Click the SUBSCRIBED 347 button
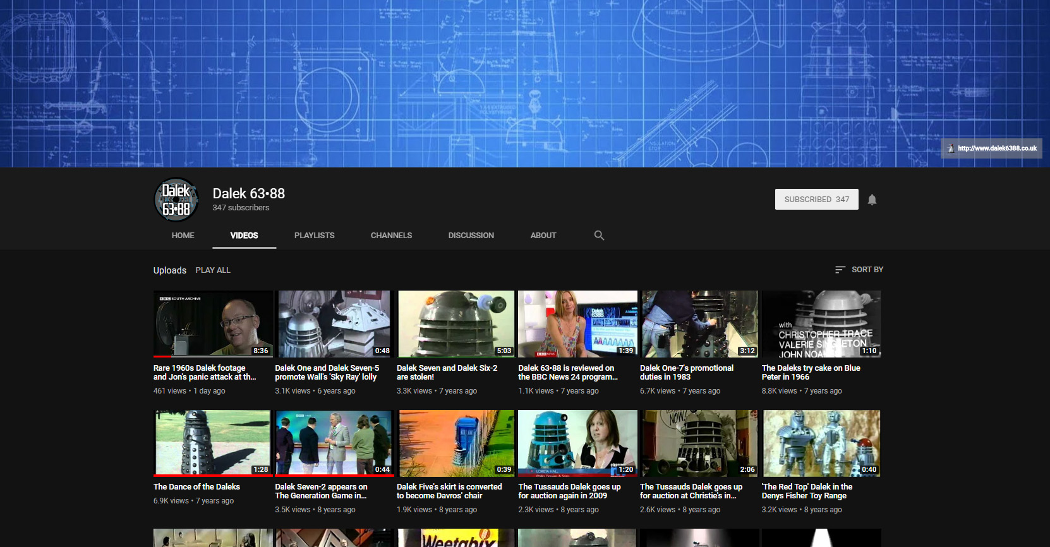Screen dimensions: 1050x547 tap(816, 199)
